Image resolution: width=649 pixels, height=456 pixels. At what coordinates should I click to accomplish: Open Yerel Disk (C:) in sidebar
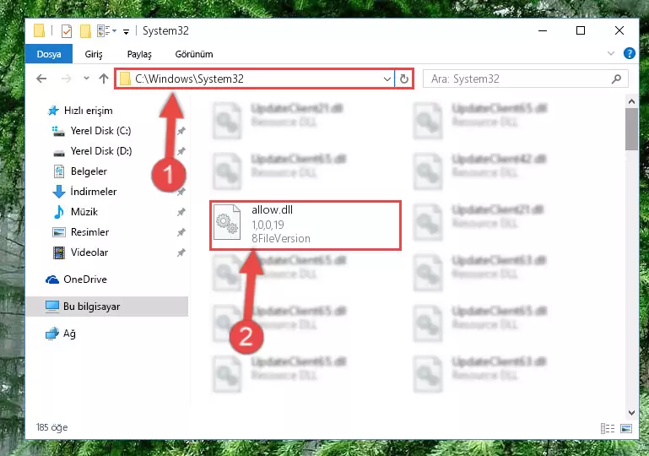click(x=92, y=131)
